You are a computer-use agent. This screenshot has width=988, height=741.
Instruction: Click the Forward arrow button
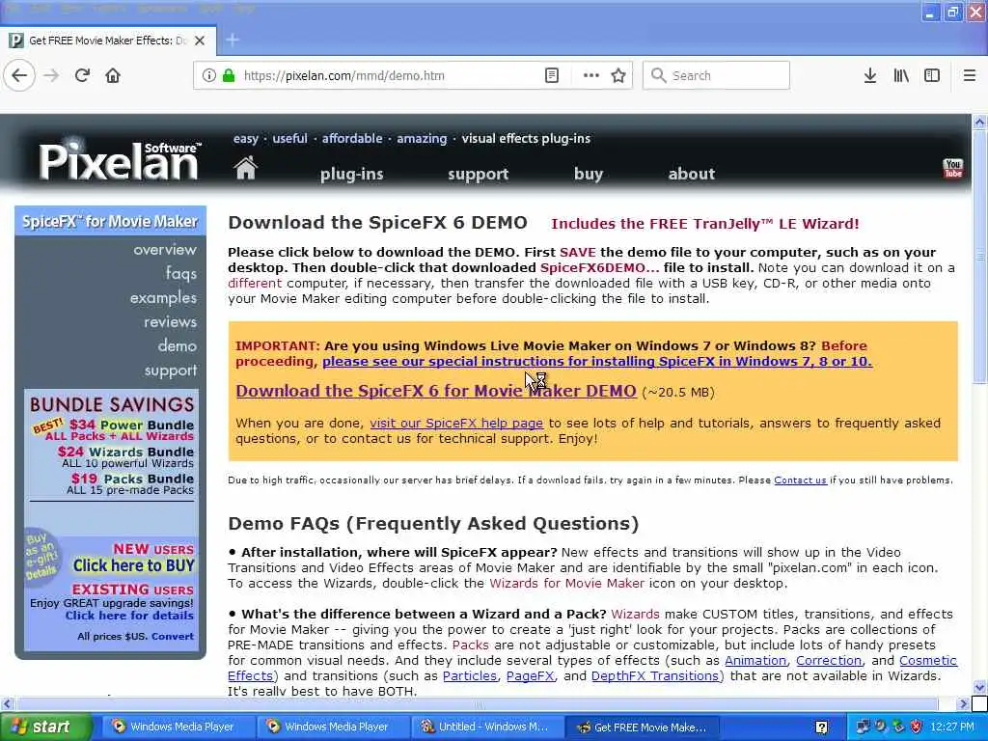pyautogui.click(x=51, y=75)
